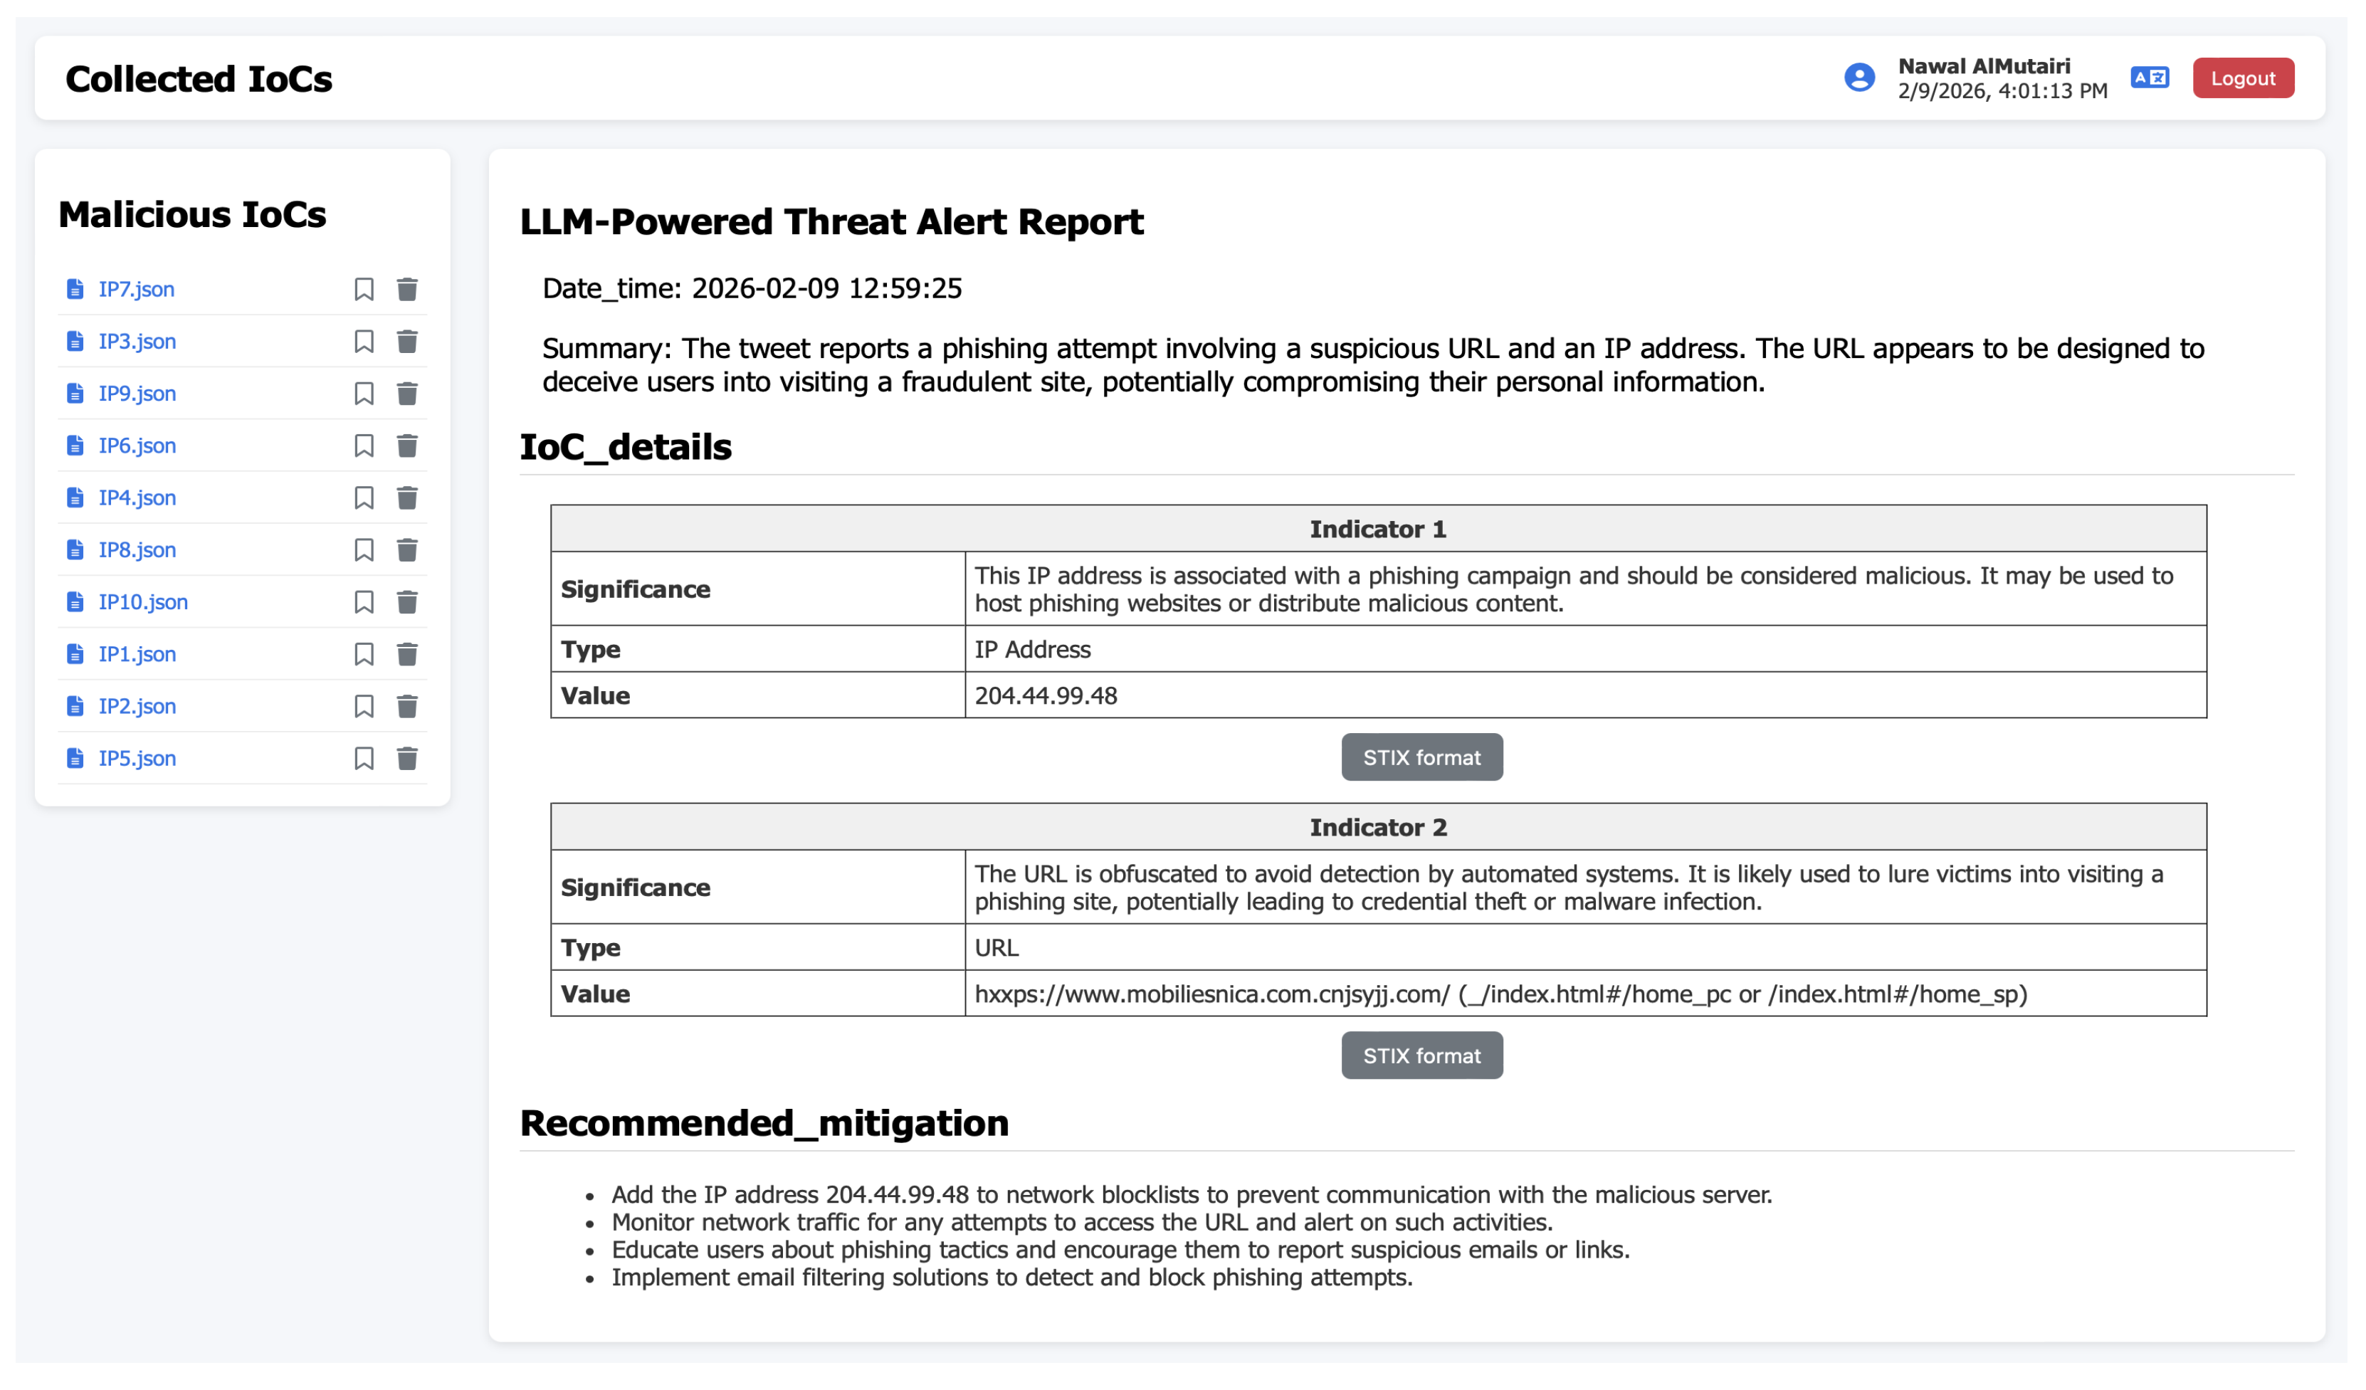2366x1390 pixels.
Task: Click the LLM-Powered Threat Alert Report heading
Action: point(832,221)
